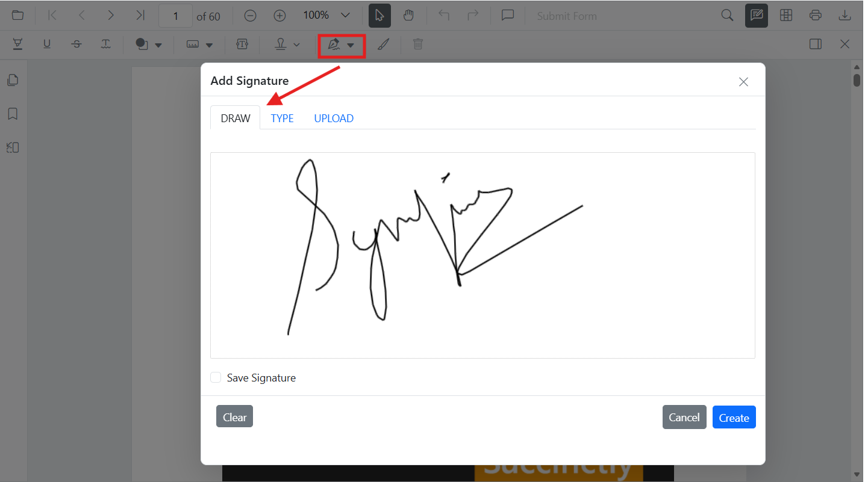This screenshot has width=865, height=482.
Task: Open the signature options dropdown arrow
Action: tap(351, 45)
